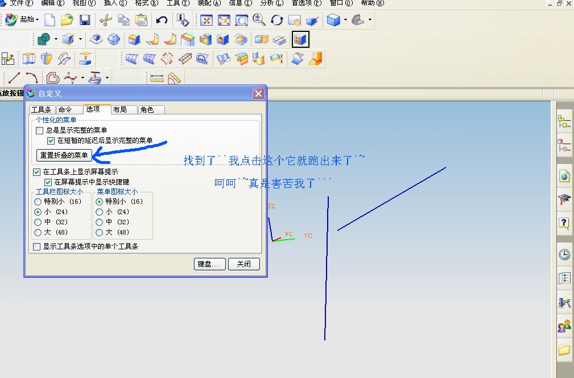574x378 pixels.
Task: Click the Rotate view icon
Action: (276, 20)
